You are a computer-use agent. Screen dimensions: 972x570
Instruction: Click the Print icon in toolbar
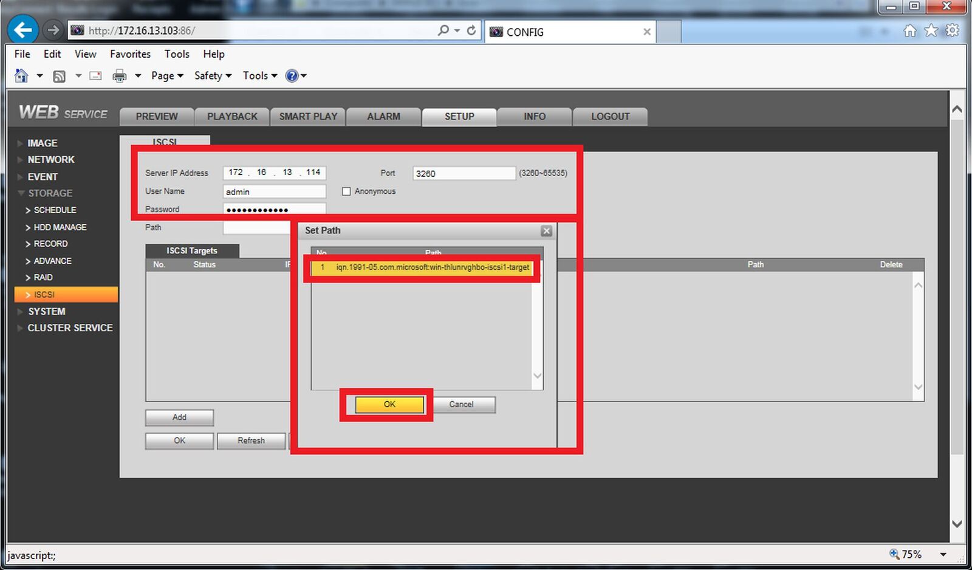tap(120, 76)
